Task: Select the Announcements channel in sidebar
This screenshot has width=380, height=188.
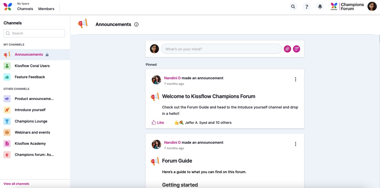Action: click(35, 55)
